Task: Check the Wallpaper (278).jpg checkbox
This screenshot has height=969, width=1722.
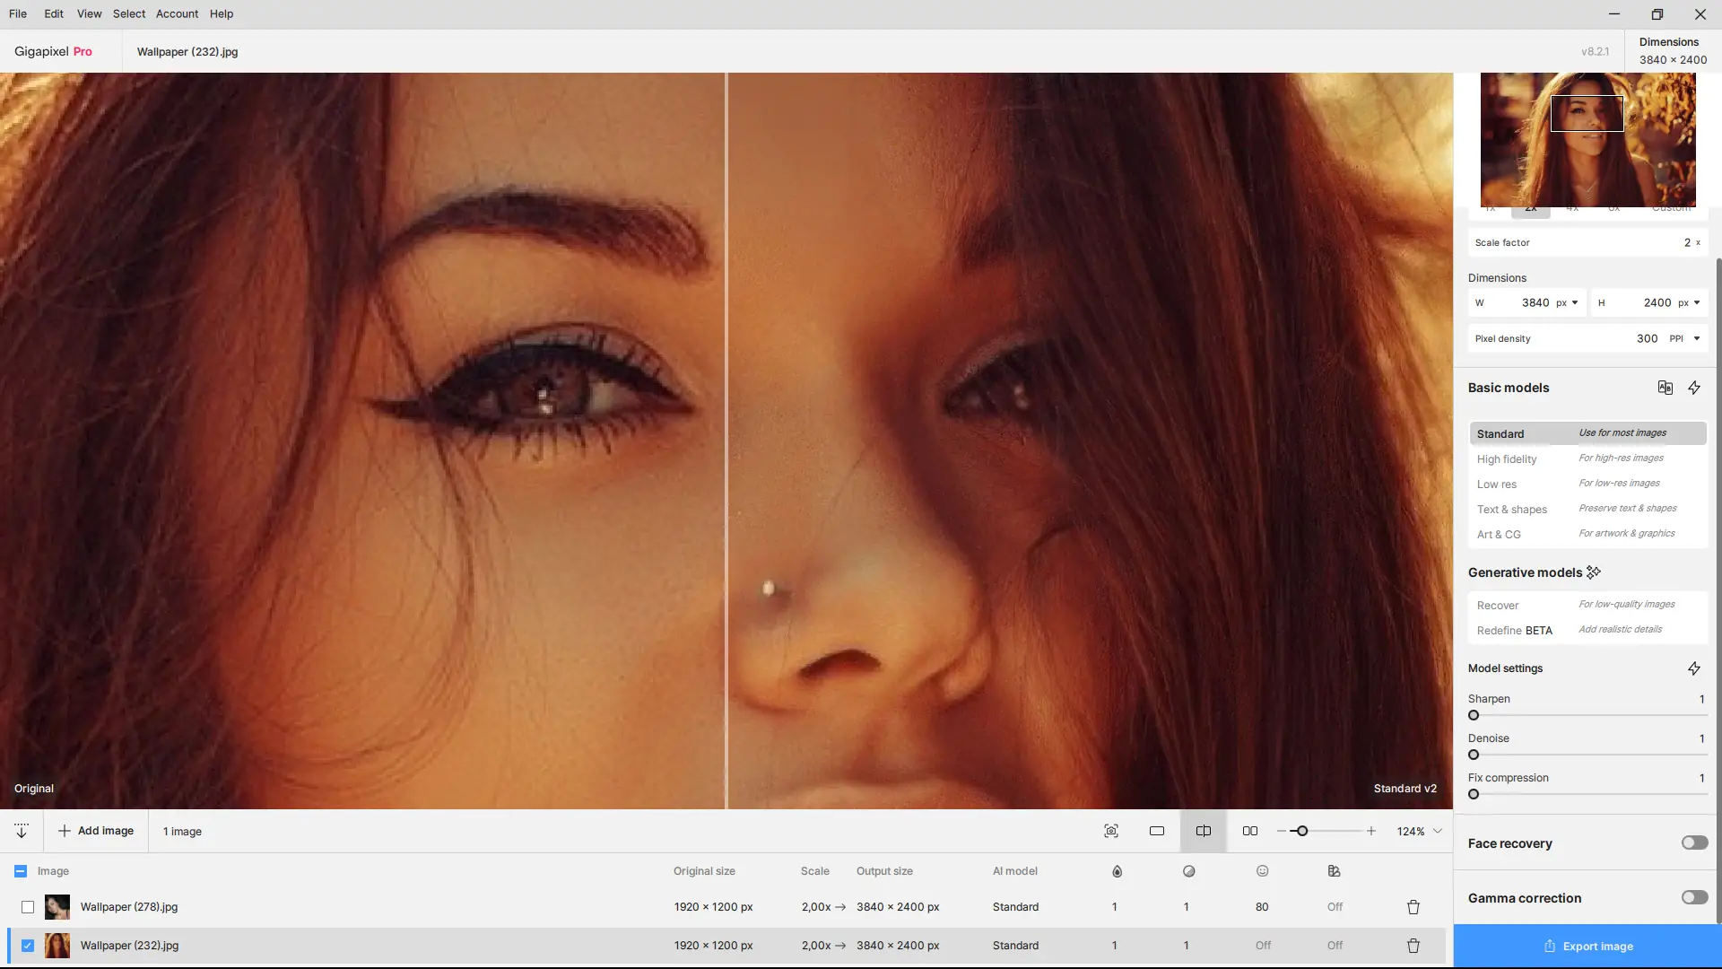Action: tap(28, 907)
